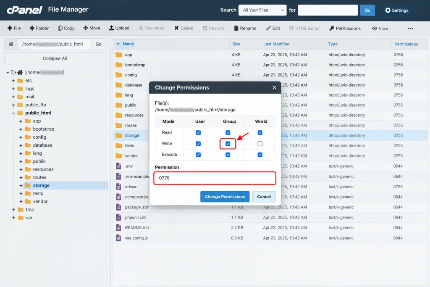This screenshot has height=287, width=430.
Task: Click the Rename toolbar button
Action: point(245,28)
